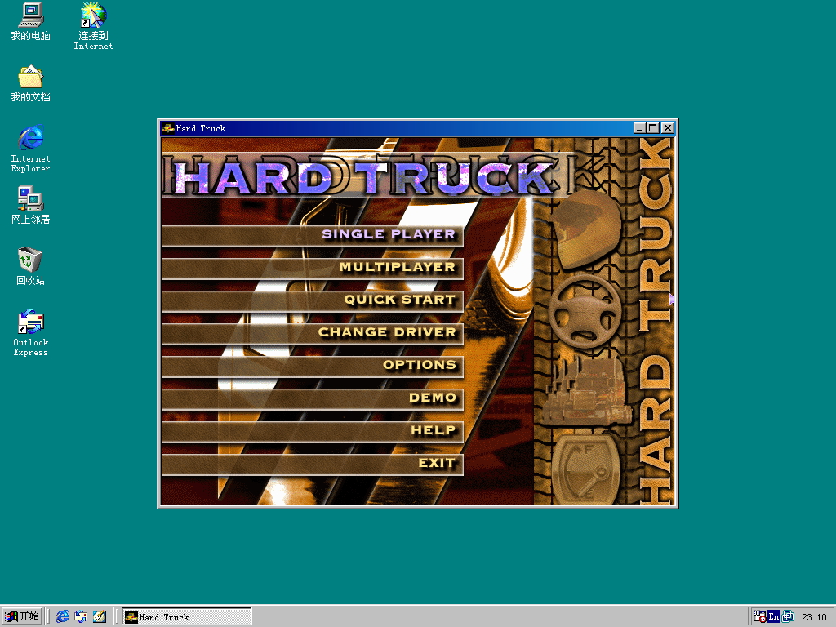Open the OPTIONS menu entry
This screenshot has width=836, height=627.
419,365
